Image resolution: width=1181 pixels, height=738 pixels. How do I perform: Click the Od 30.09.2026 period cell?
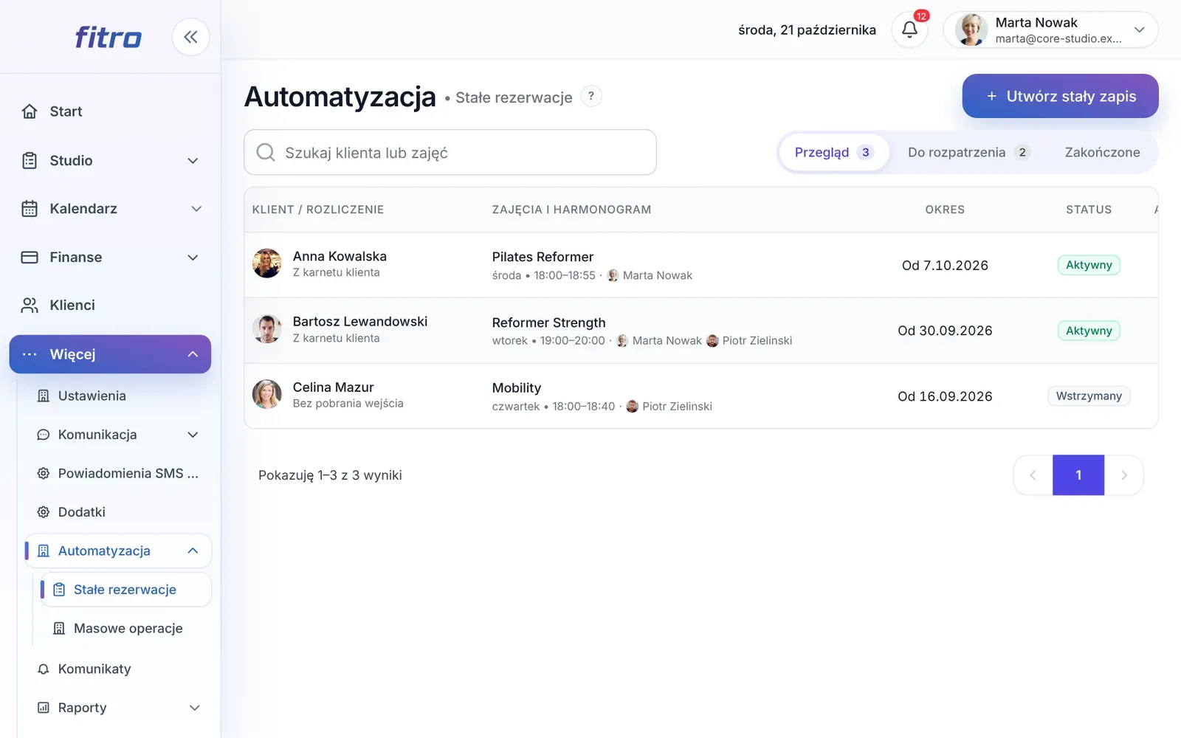pos(945,331)
